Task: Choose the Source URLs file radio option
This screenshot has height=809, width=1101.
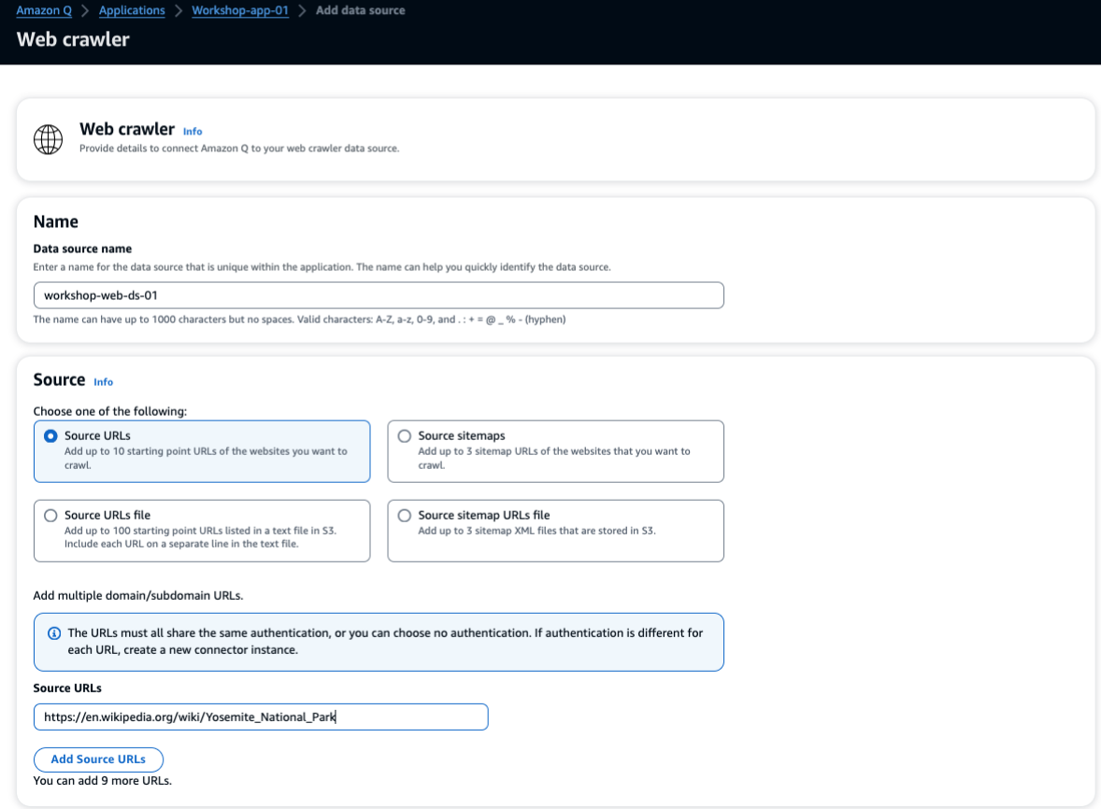Action: pyautogui.click(x=50, y=515)
